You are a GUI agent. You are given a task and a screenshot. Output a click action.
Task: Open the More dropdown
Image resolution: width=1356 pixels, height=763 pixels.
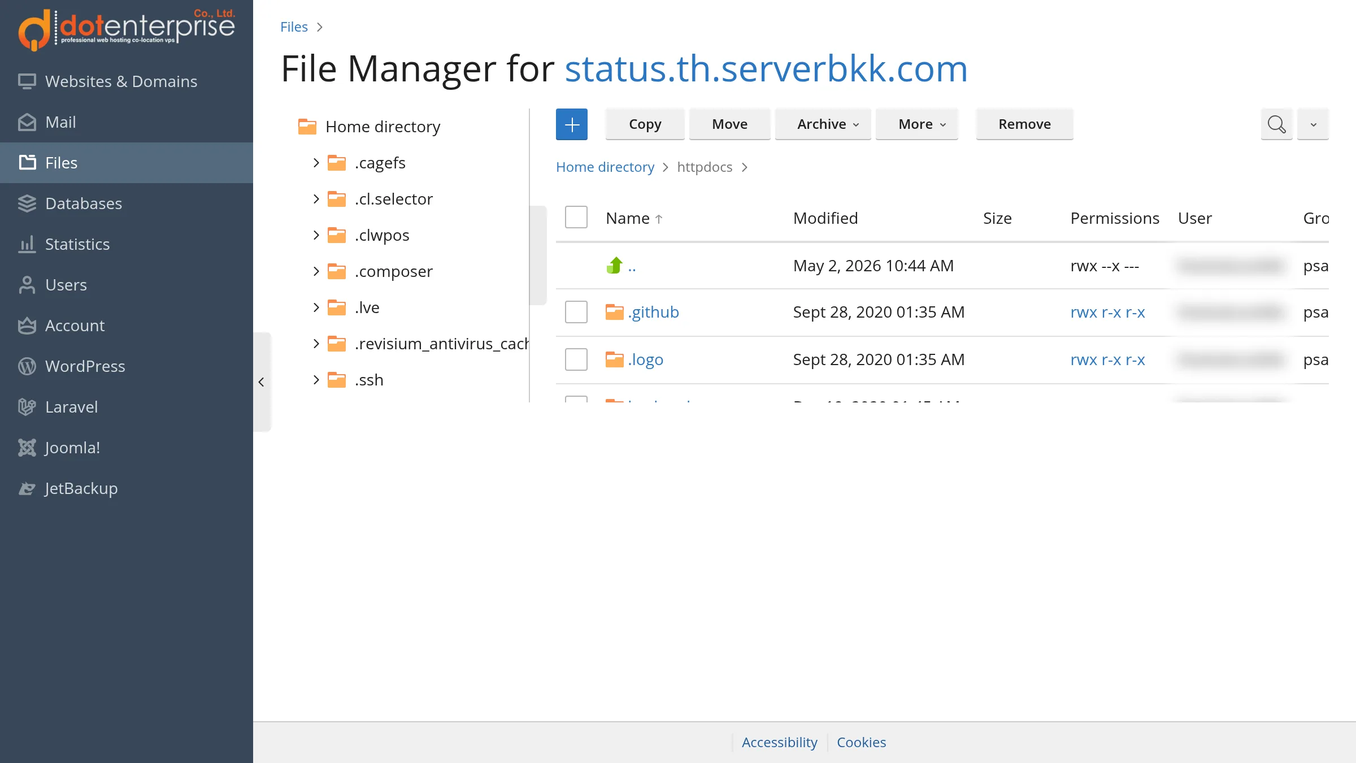tap(916, 124)
